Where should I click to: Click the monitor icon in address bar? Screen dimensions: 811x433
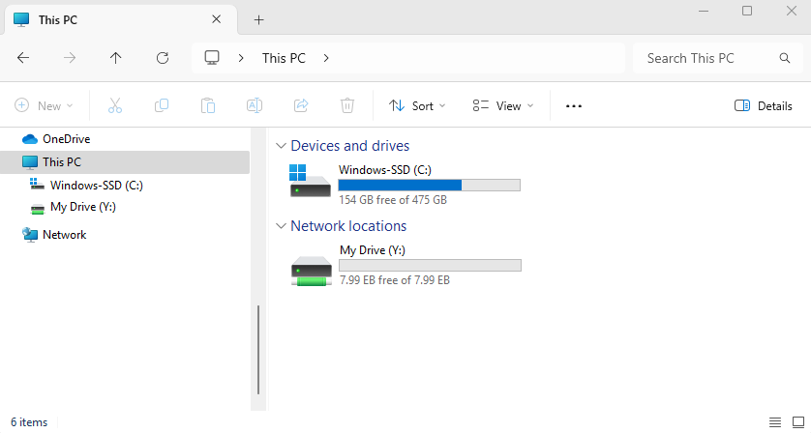tap(212, 57)
